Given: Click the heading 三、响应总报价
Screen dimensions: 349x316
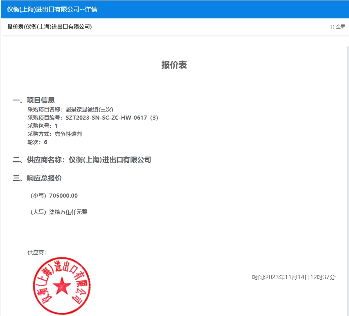Looking at the screenshot, I should [37, 178].
